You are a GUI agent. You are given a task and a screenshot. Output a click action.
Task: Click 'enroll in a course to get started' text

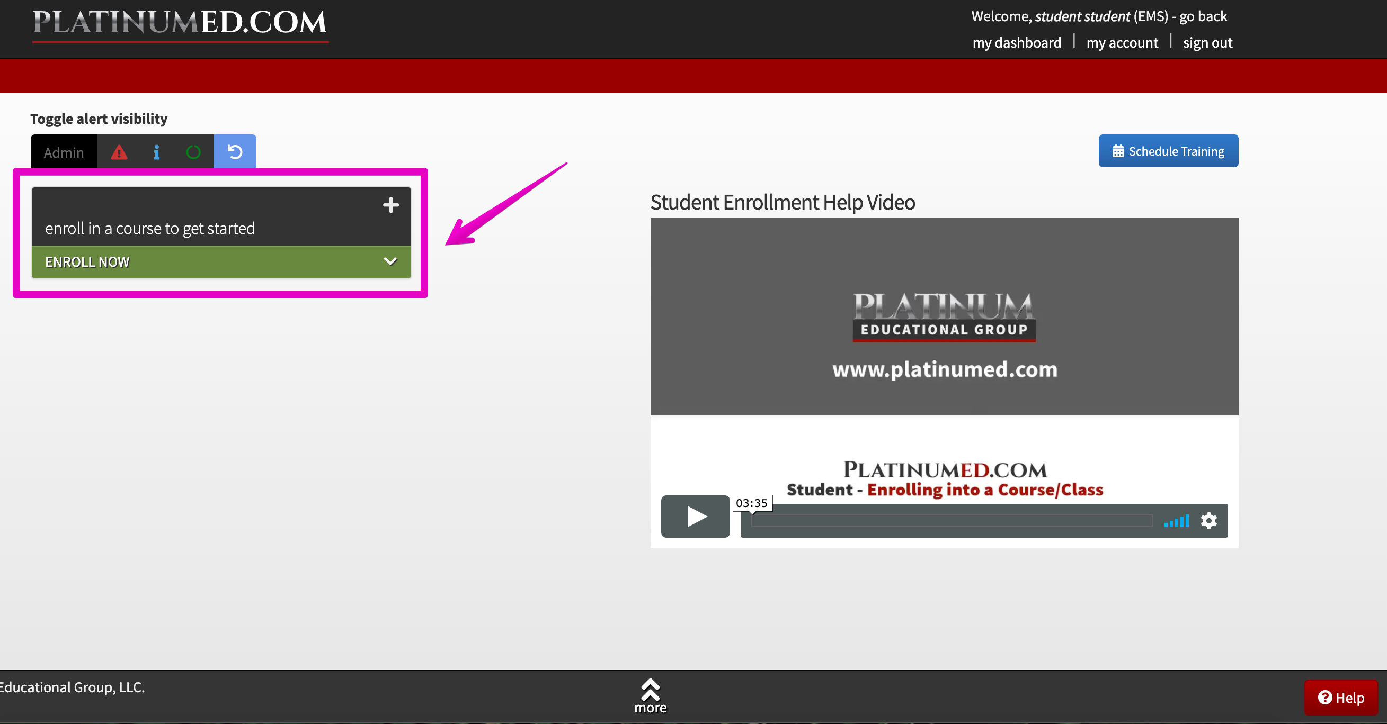[150, 228]
